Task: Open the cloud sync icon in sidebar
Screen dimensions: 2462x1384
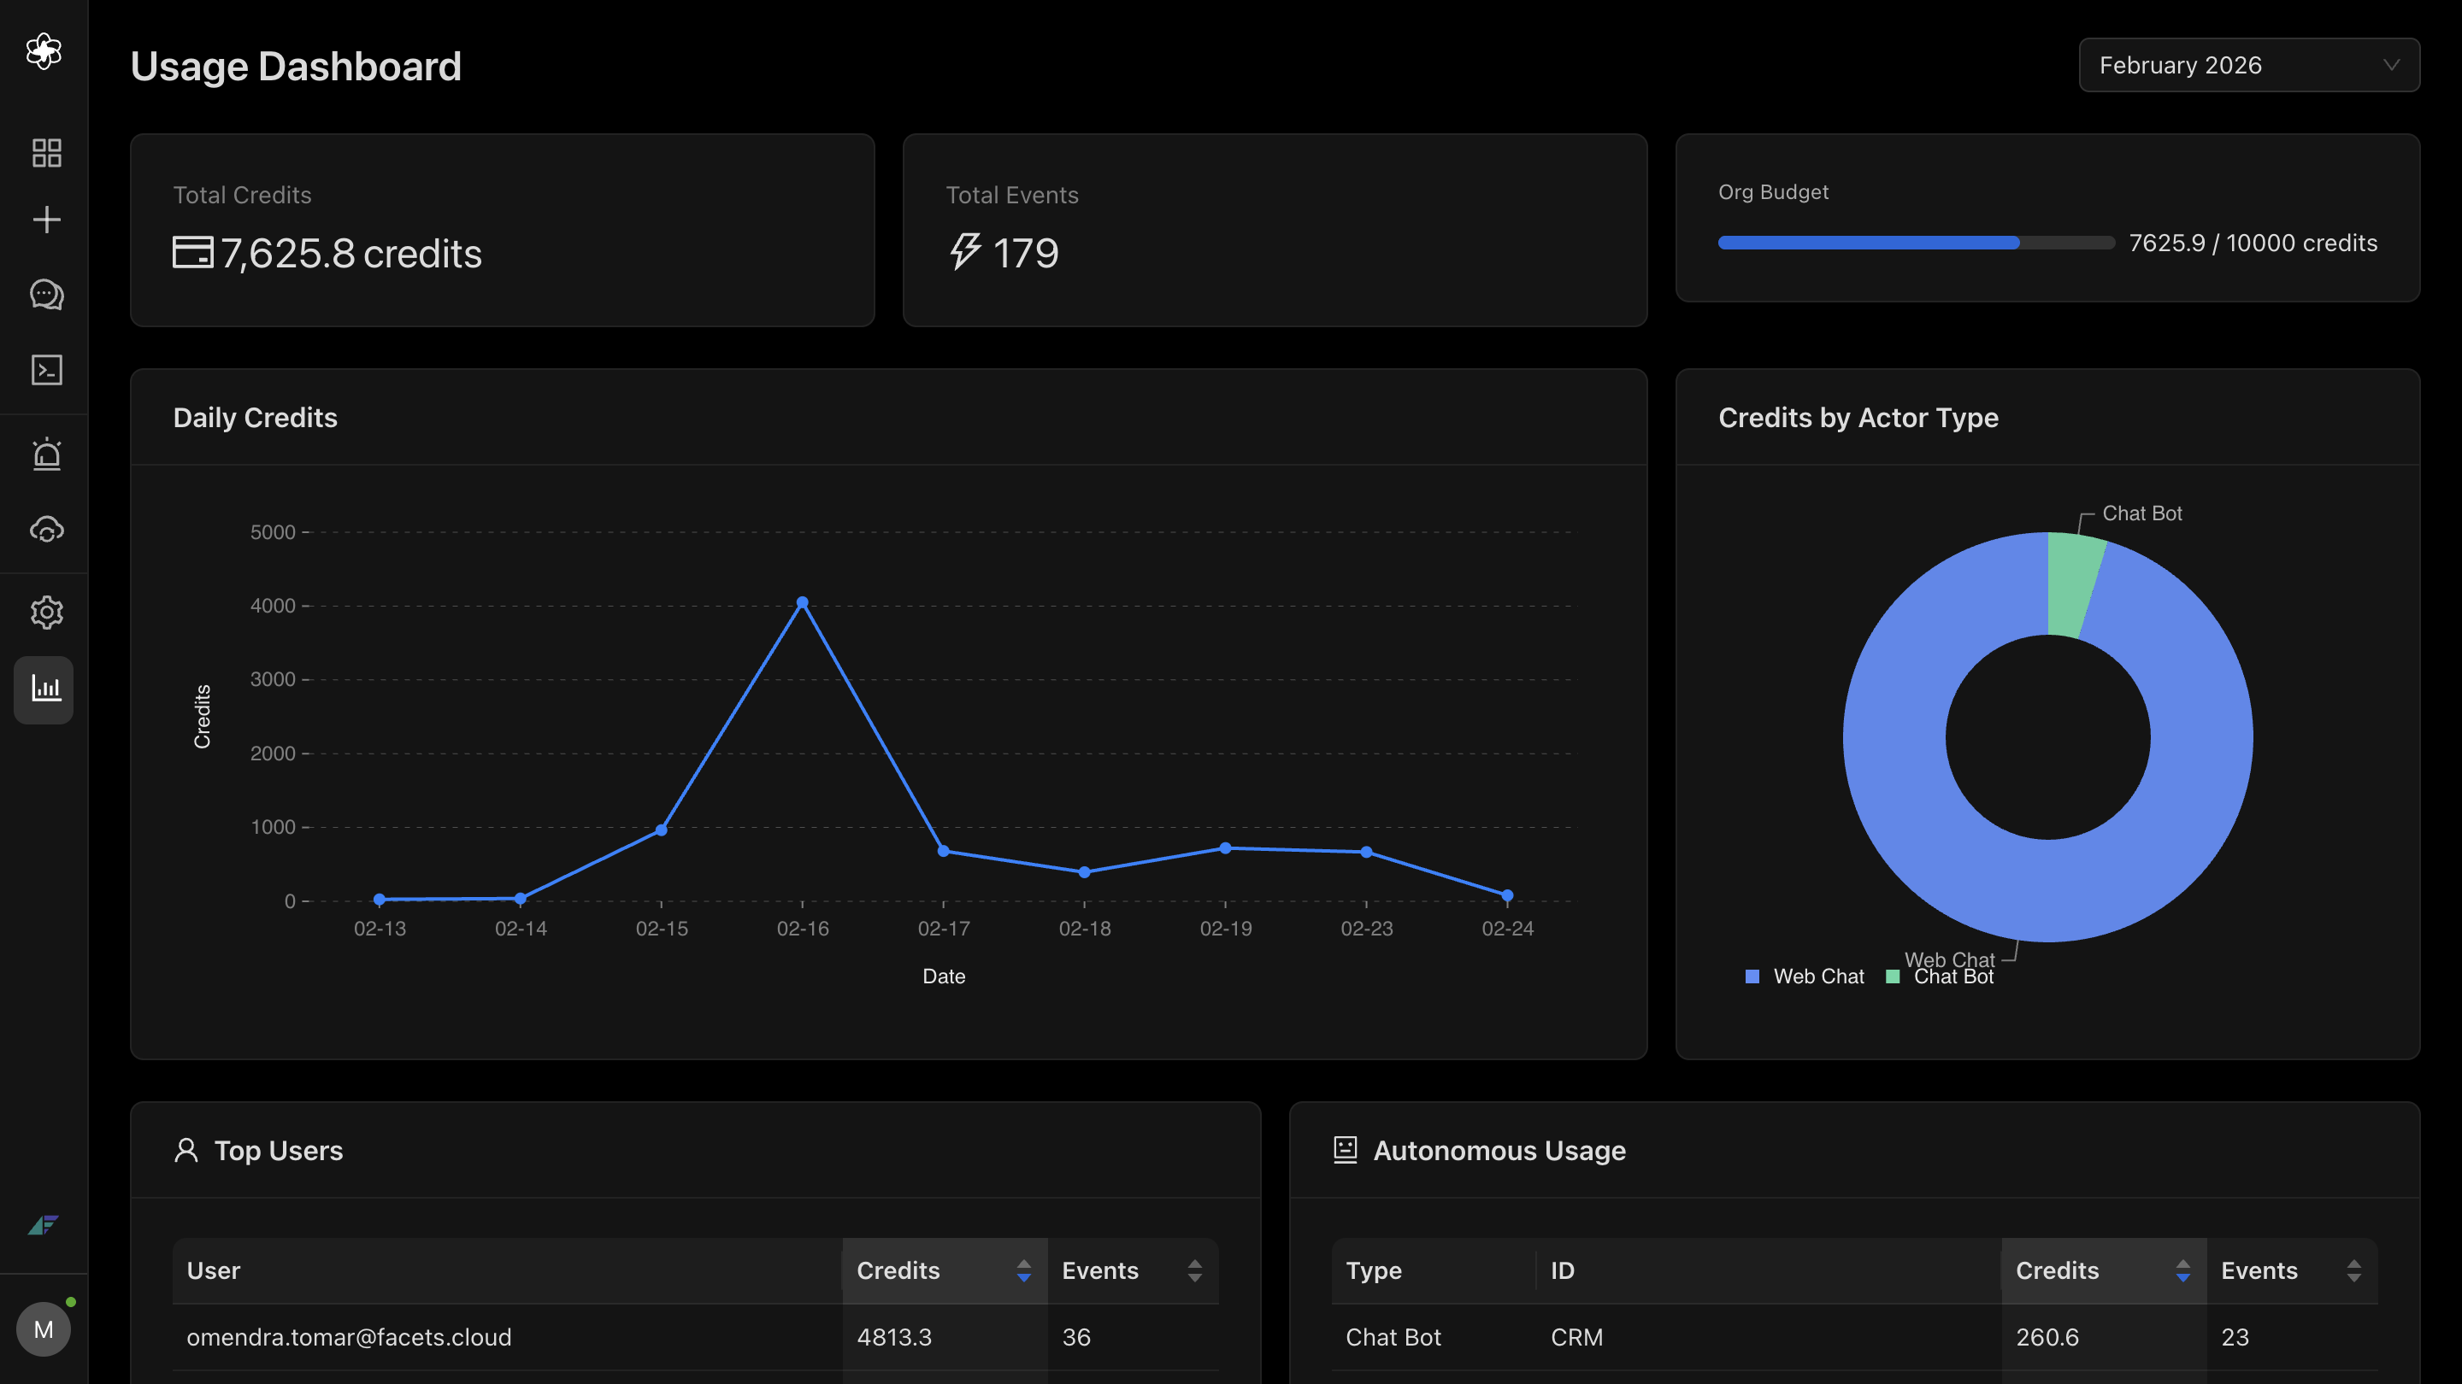Action: click(x=46, y=528)
